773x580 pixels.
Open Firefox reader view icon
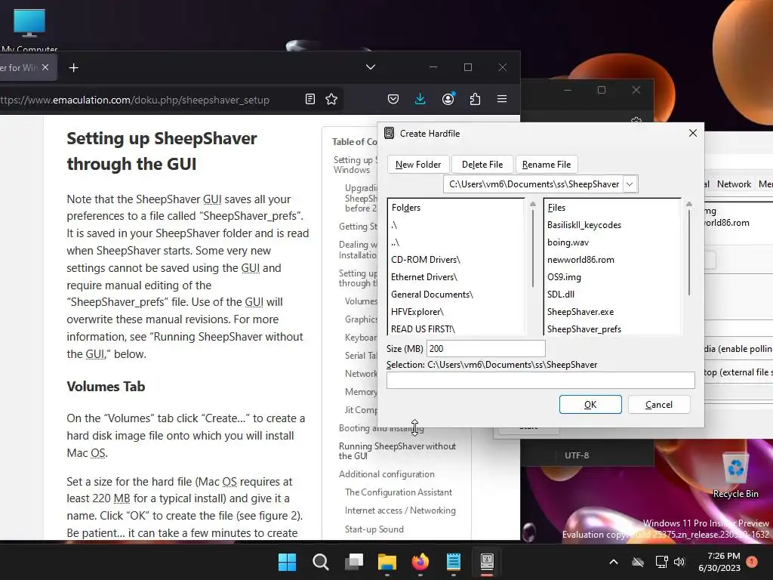pos(310,99)
